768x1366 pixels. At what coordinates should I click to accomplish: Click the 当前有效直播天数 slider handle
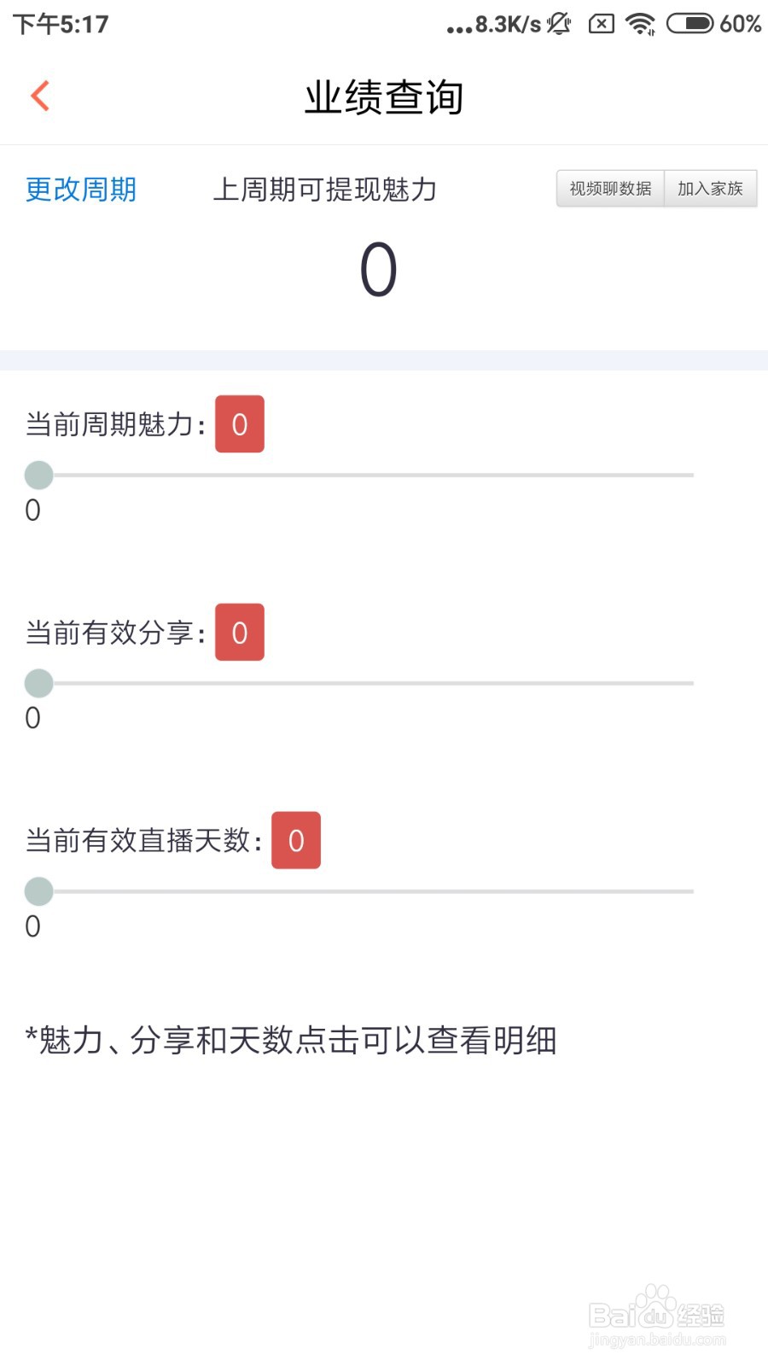pyautogui.click(x=39, y=891)
